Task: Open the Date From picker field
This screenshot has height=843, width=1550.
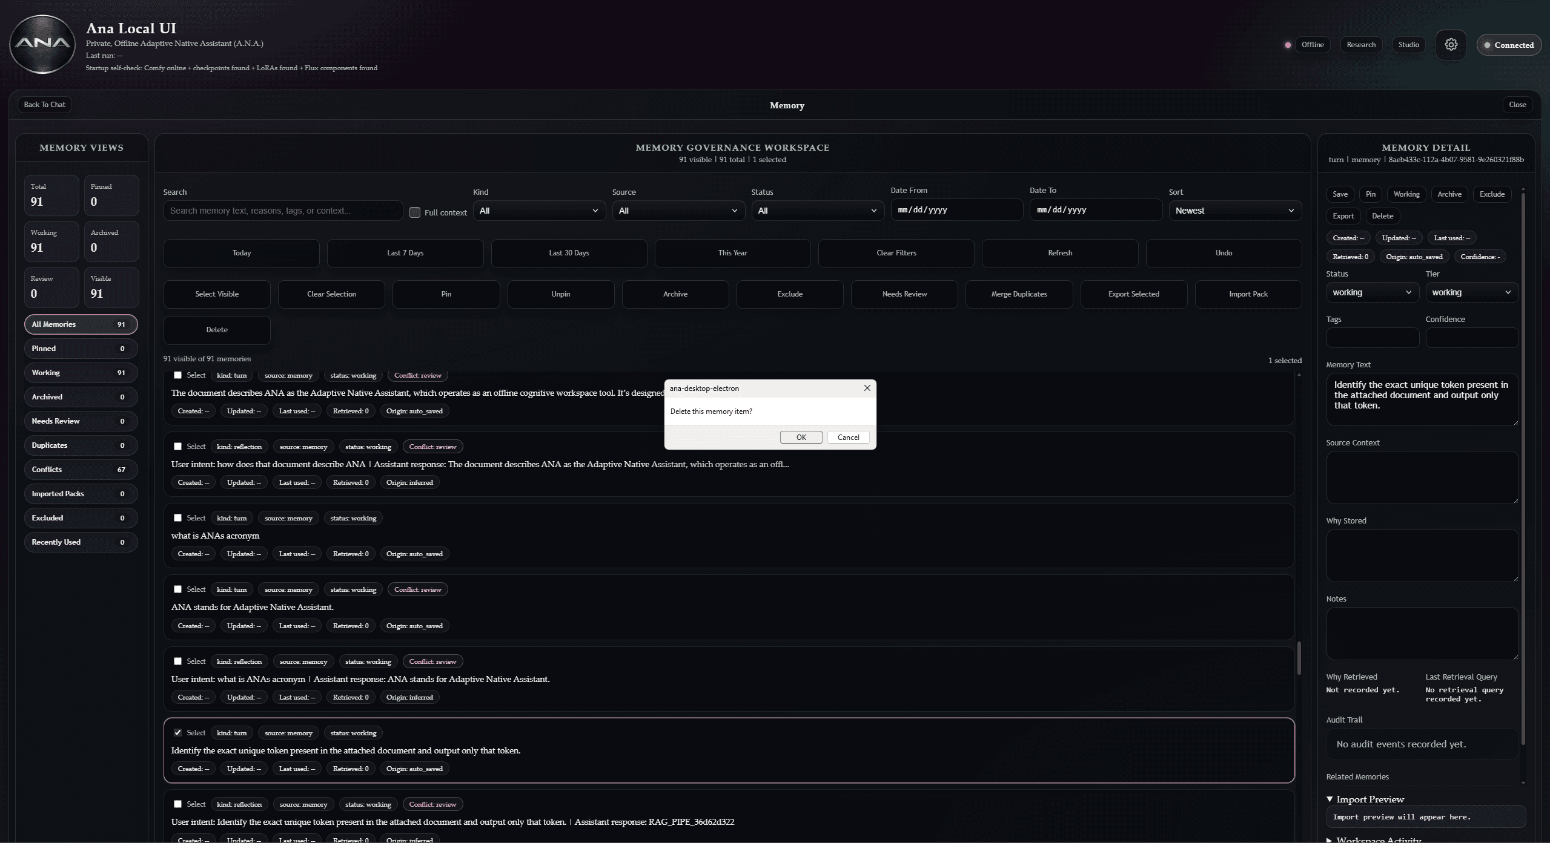Action: (956, 210)
